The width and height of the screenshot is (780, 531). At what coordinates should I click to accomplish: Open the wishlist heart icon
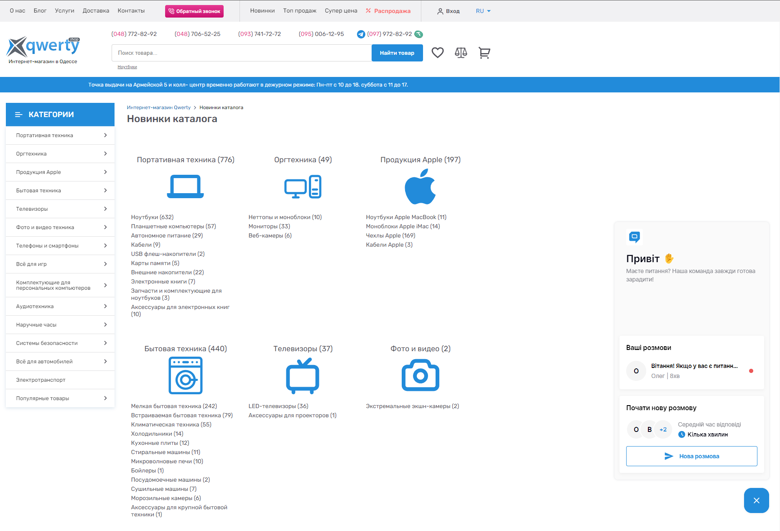(437, 53)
